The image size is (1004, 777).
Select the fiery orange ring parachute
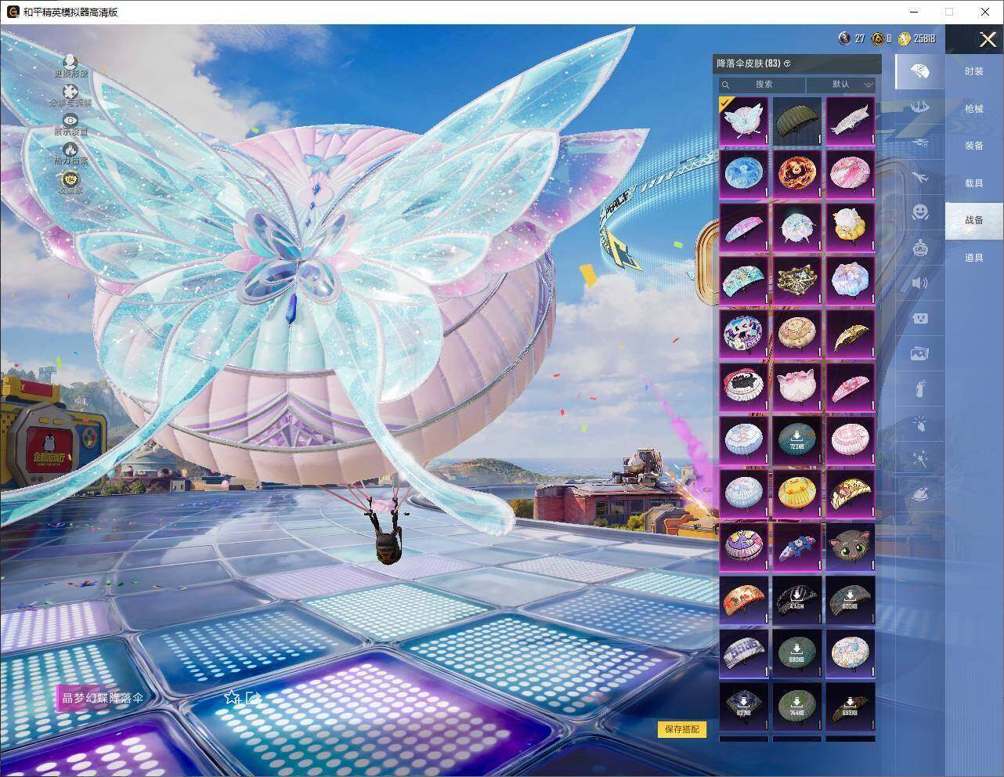(x=797, y=175)
